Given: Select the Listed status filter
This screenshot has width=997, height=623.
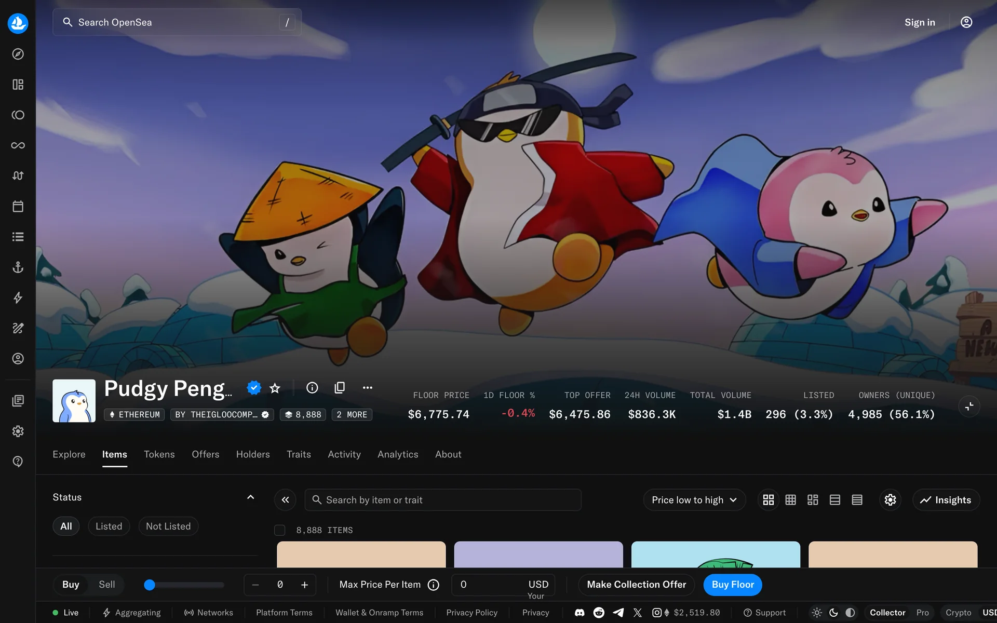Looking at the screenshot, I should click(x=109, y=526).
